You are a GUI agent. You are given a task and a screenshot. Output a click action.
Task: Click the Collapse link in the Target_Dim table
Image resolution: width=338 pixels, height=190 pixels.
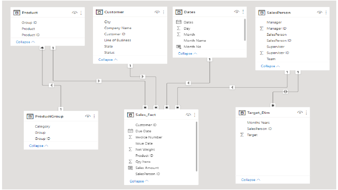(251, 180)
